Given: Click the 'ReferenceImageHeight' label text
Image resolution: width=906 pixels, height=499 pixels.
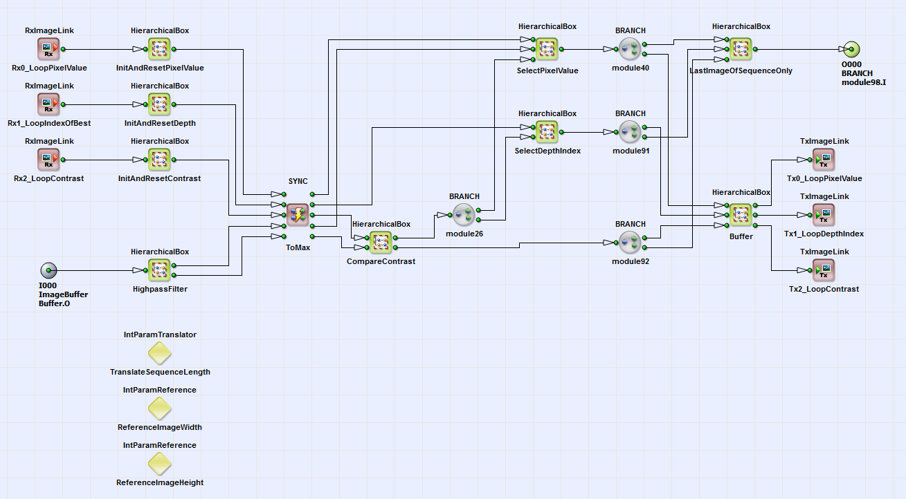Looking at the screenshot, I should (x=160, y=482).
